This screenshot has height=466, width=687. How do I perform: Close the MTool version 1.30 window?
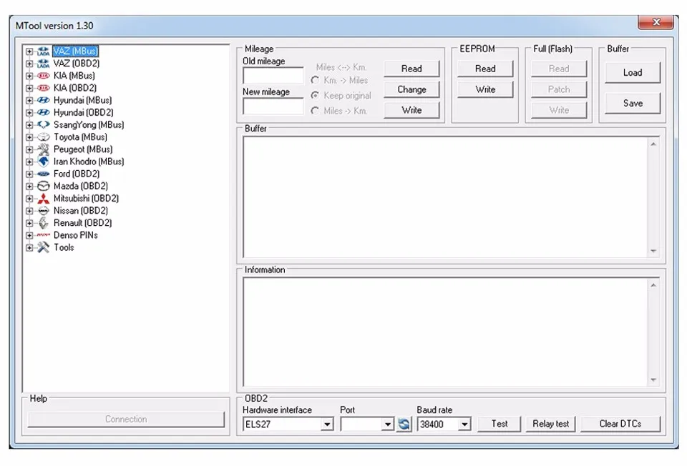click(656, 22)
